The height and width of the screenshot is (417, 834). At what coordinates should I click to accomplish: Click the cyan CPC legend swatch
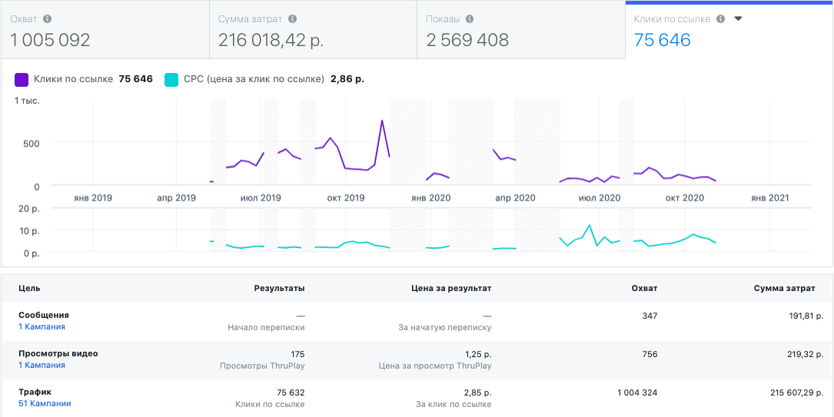[171, 80]
